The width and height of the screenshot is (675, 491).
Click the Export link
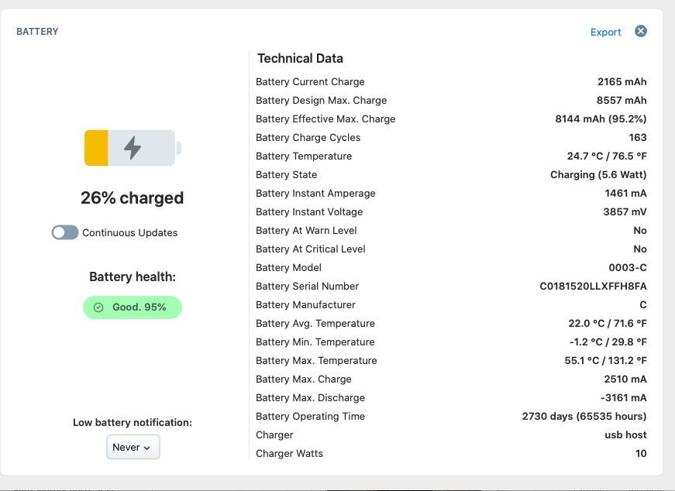coord(605,32)
